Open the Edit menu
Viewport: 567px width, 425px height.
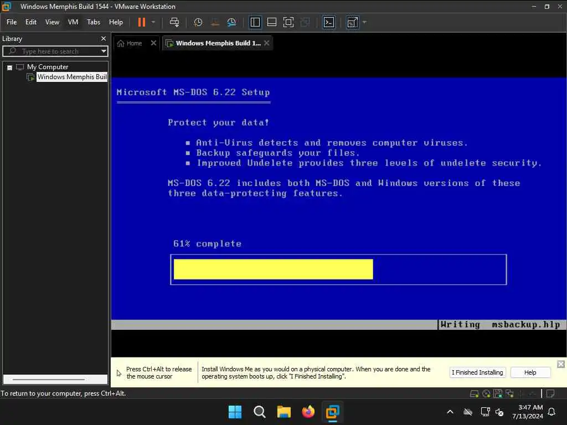pos(31,22)
